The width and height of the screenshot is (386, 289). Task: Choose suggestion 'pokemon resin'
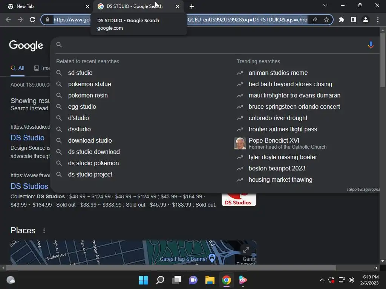coord(88,95)
